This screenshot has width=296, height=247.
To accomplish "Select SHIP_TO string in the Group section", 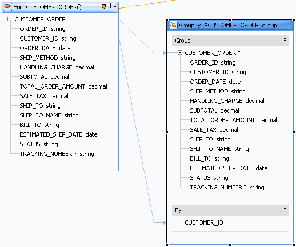I will [210, 139].
